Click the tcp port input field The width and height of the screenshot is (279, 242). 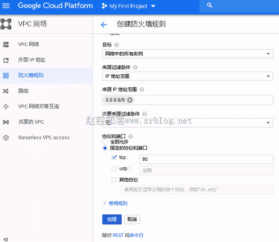[x=206, y=159]
